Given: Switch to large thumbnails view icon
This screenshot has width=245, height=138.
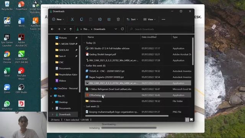Looking at the screenshot, I should click(x=191, y=120).
